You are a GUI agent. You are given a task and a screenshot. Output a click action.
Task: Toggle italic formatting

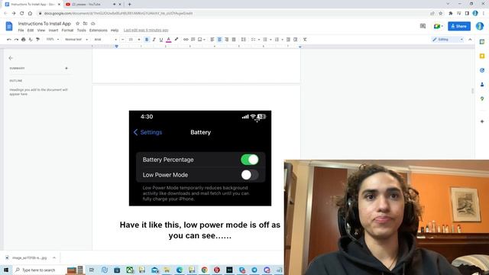pos(154,40)
